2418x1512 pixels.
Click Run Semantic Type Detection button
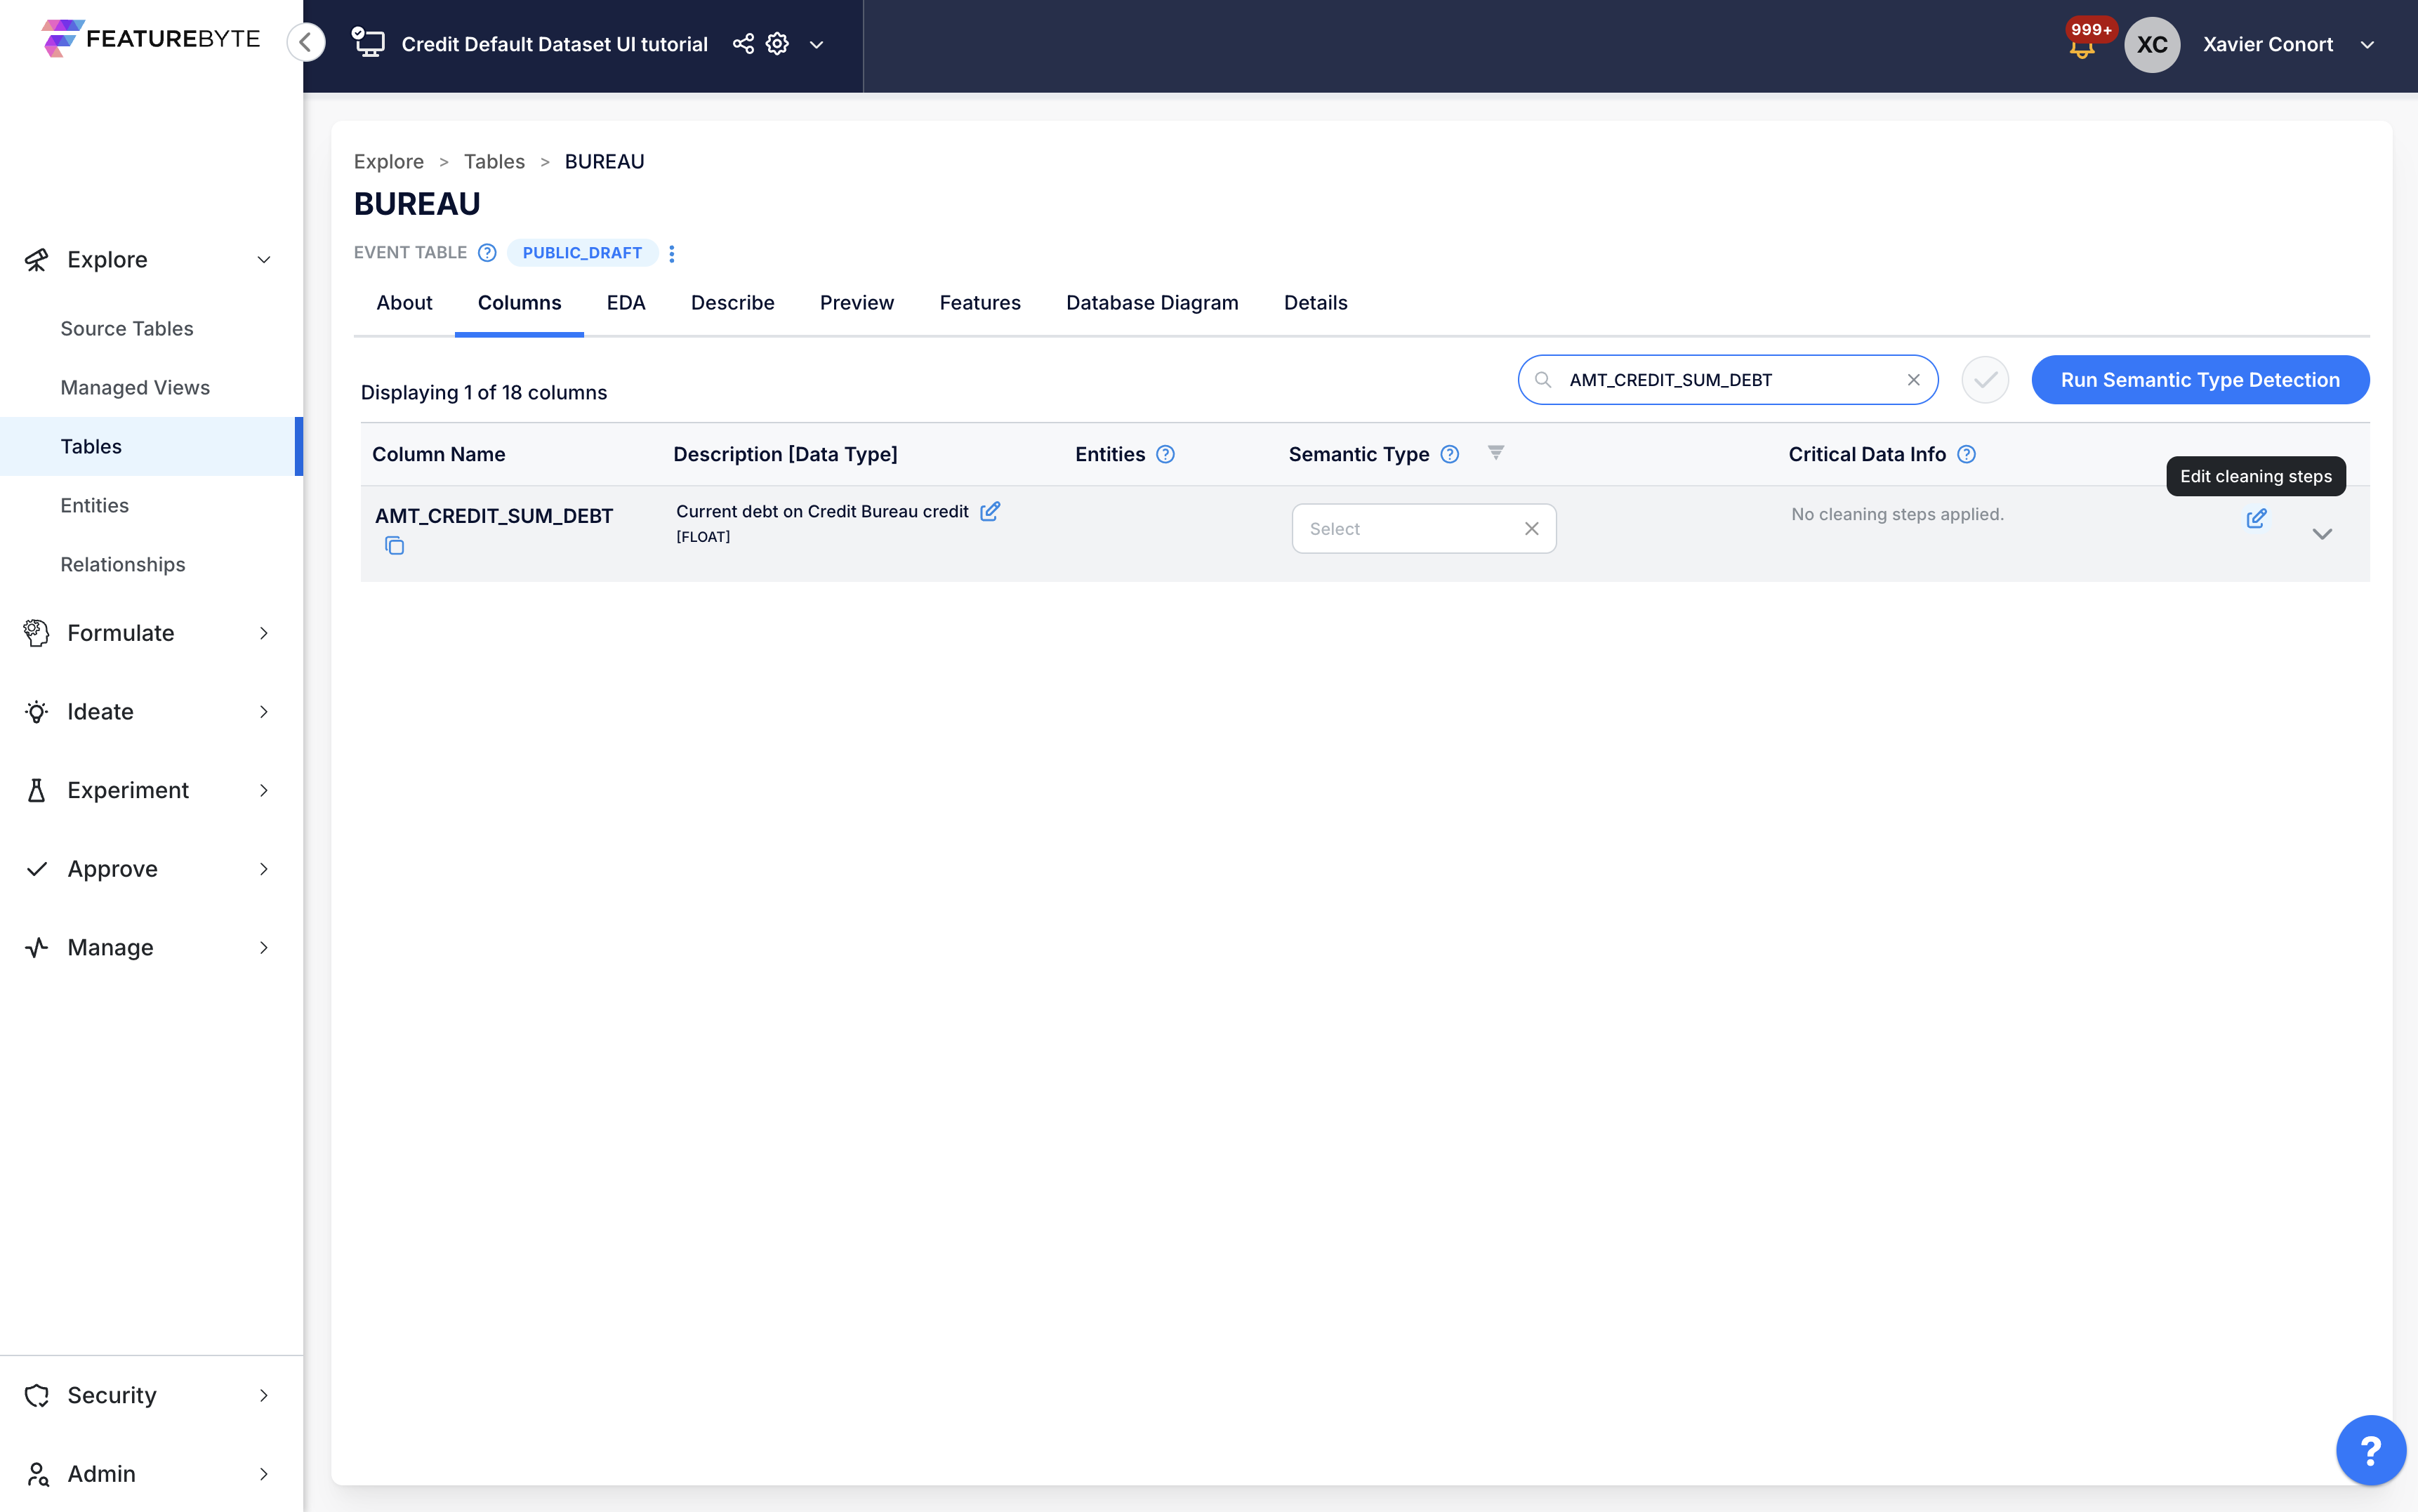[2199, 380]
